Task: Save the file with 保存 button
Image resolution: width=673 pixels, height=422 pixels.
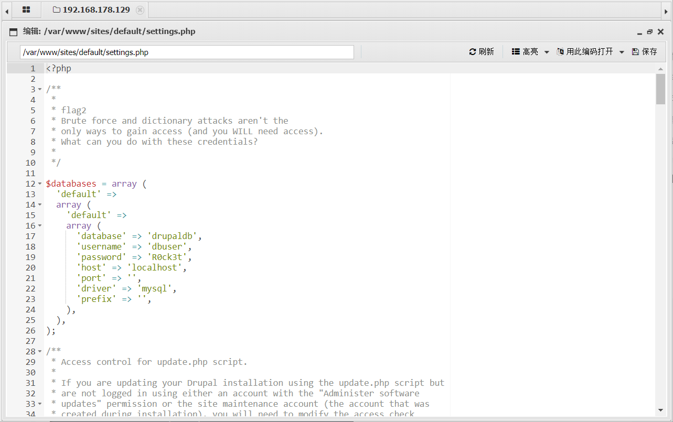Action: 644,51
